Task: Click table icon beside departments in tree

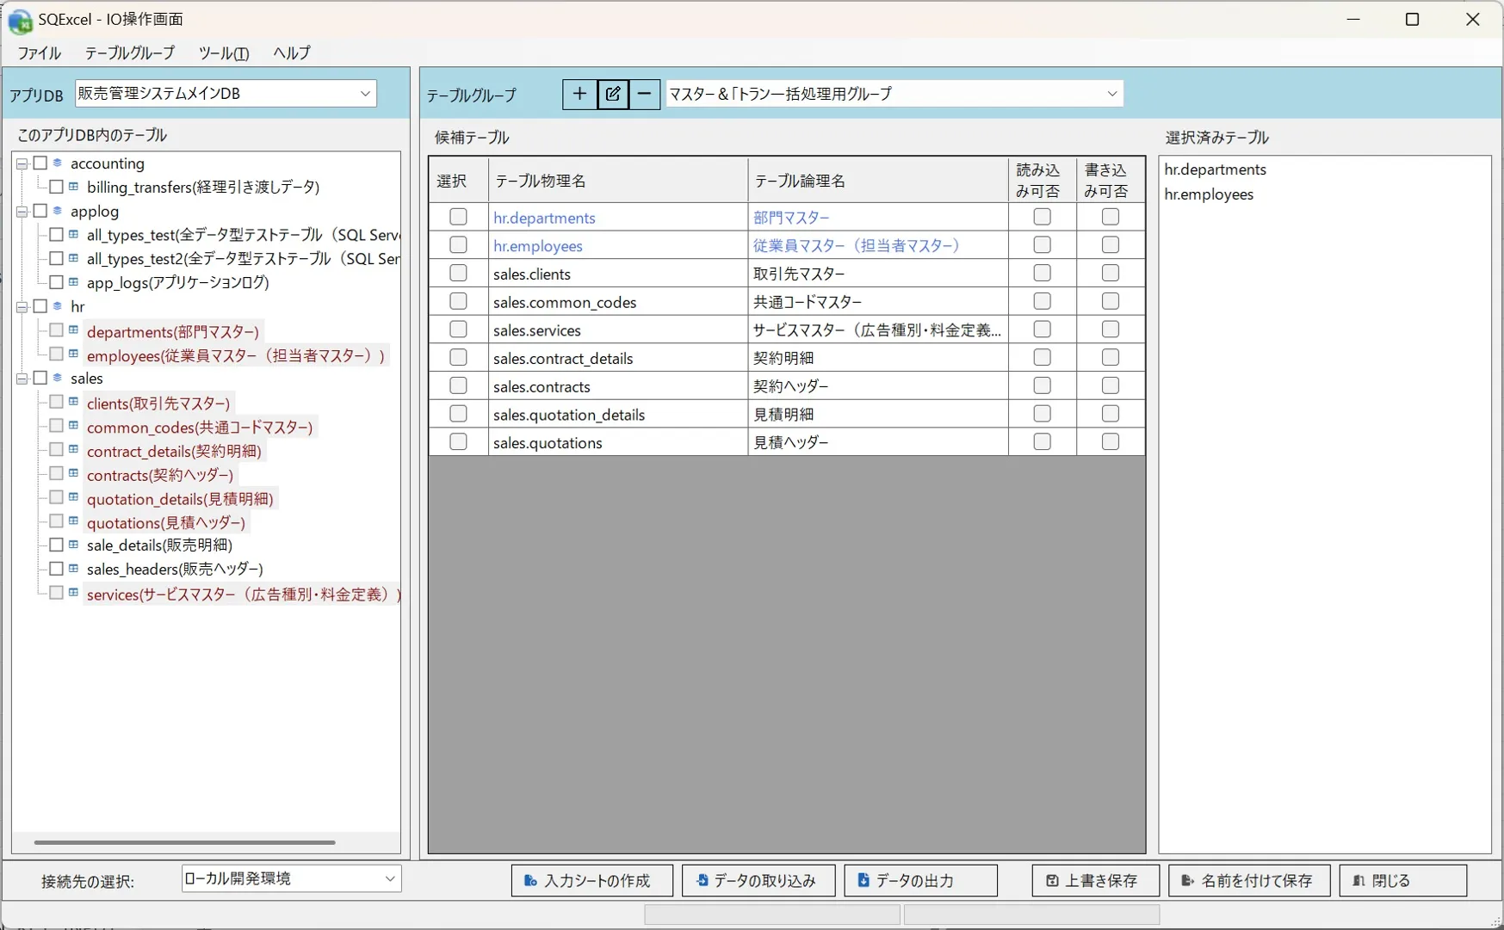Action: click(x=74, y=330)
